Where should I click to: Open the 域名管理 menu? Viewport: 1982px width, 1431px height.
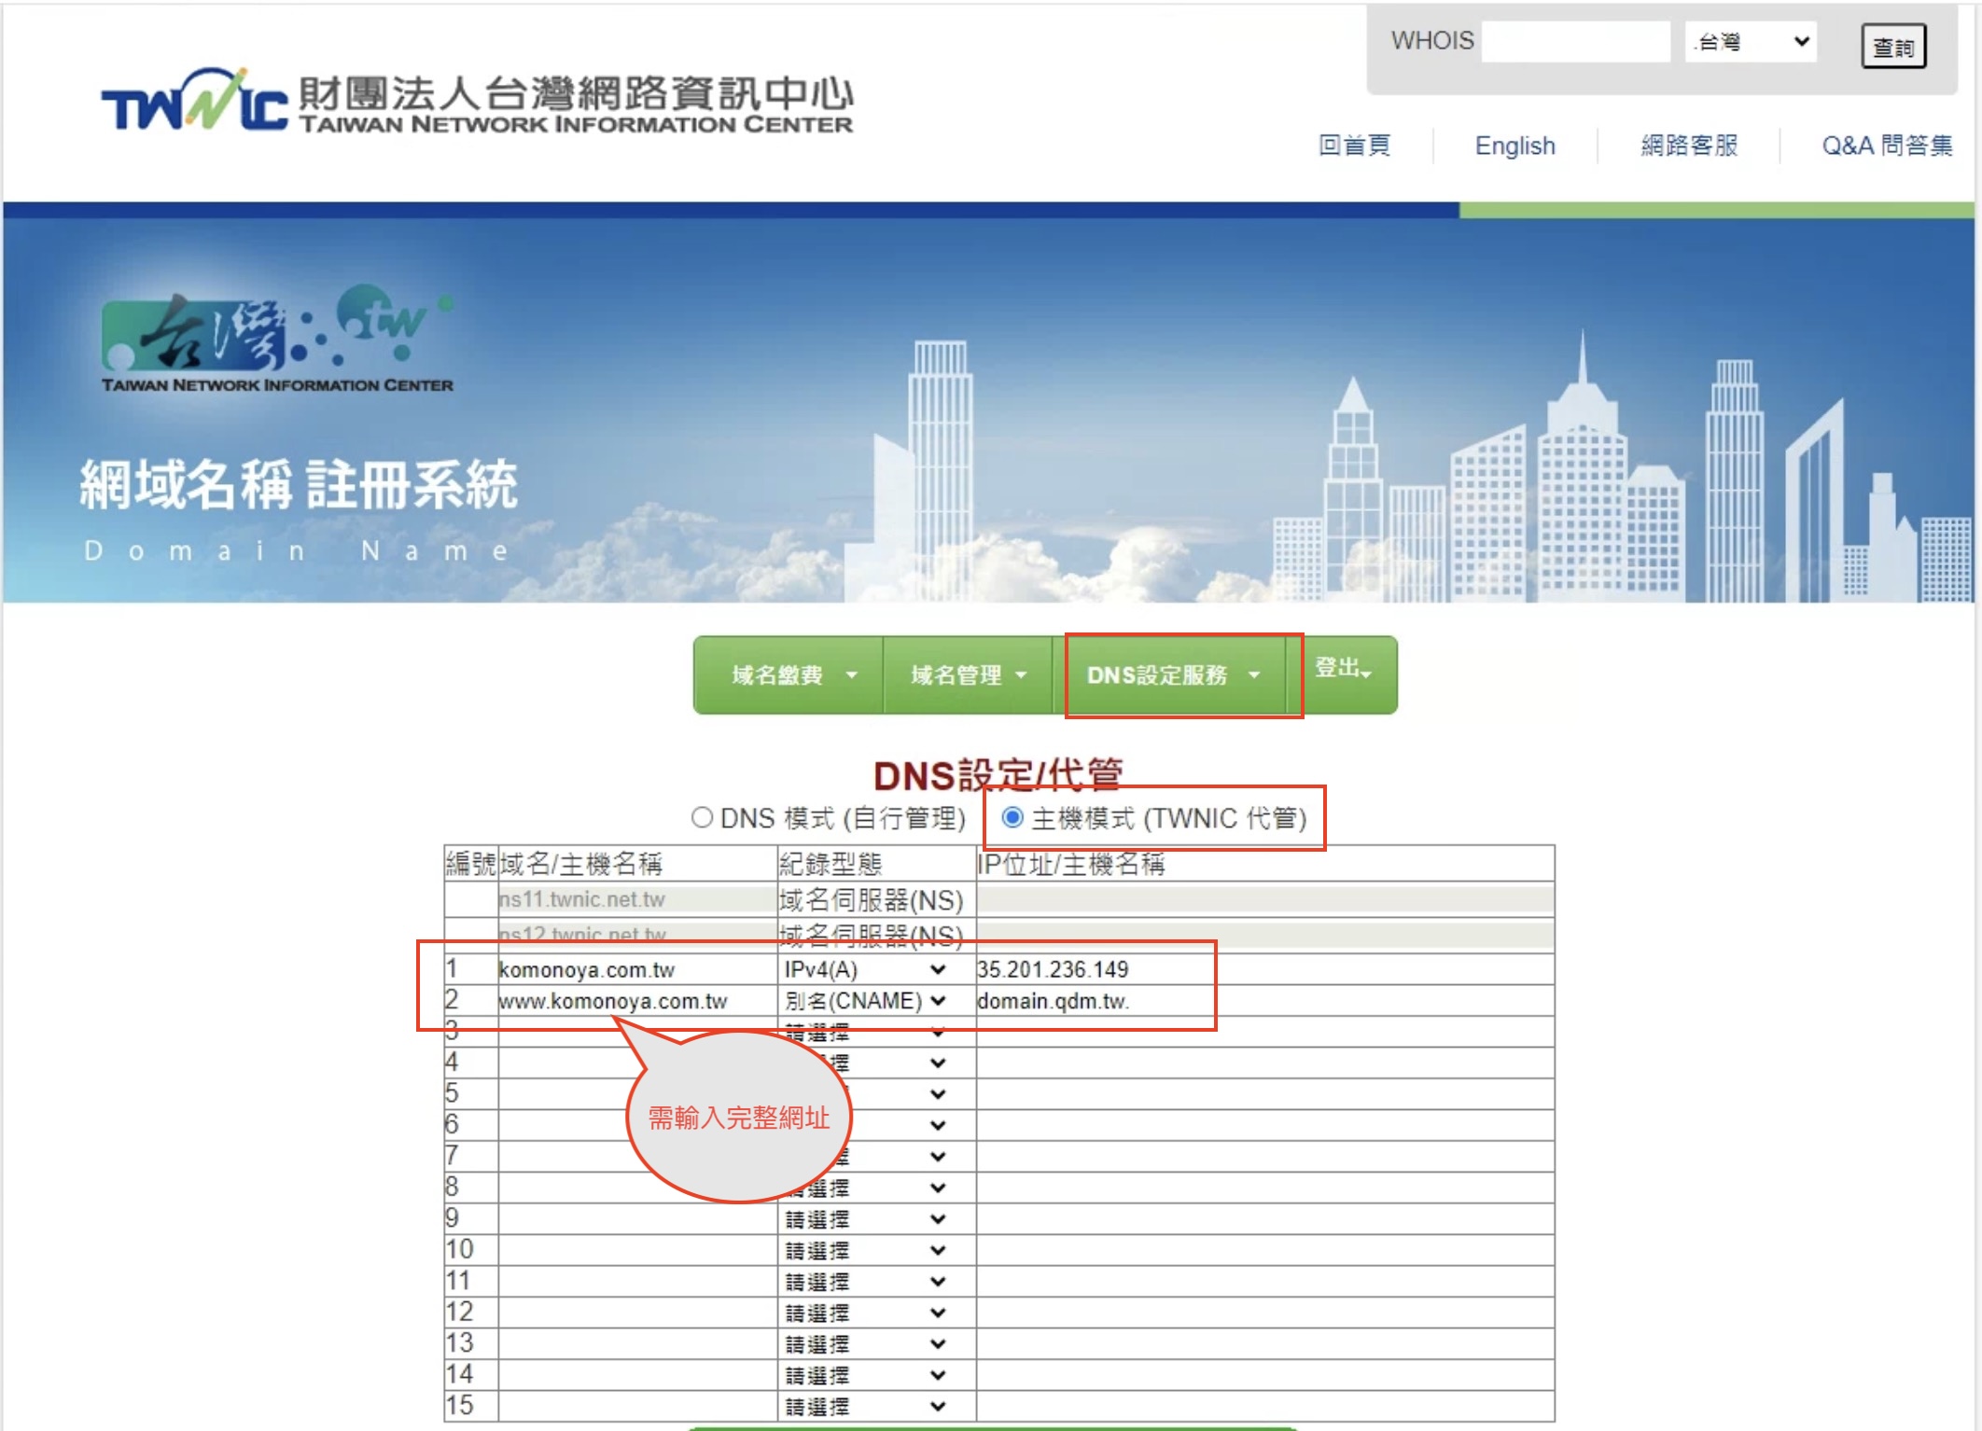coord(956,674)
